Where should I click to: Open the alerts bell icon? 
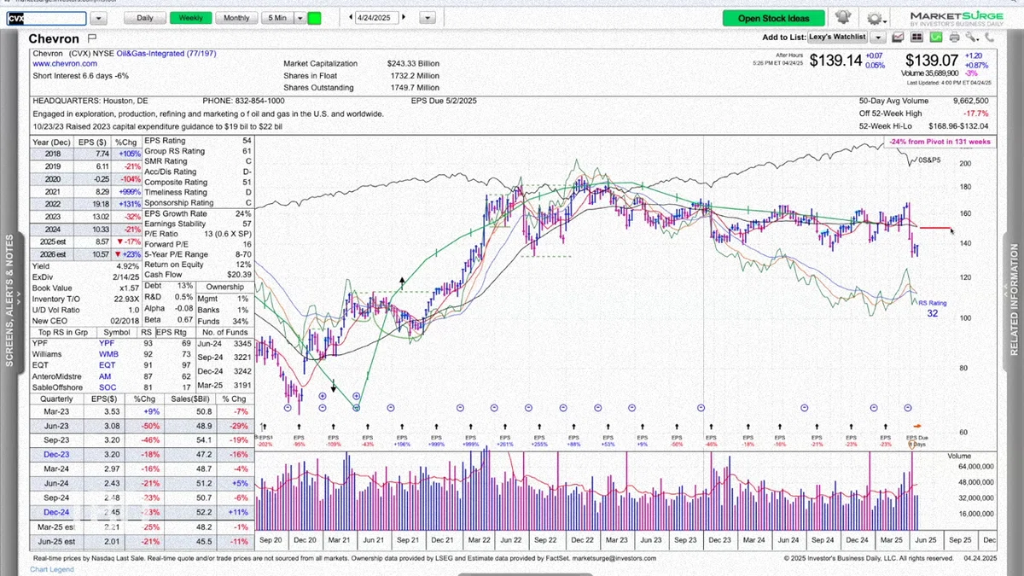842,17
